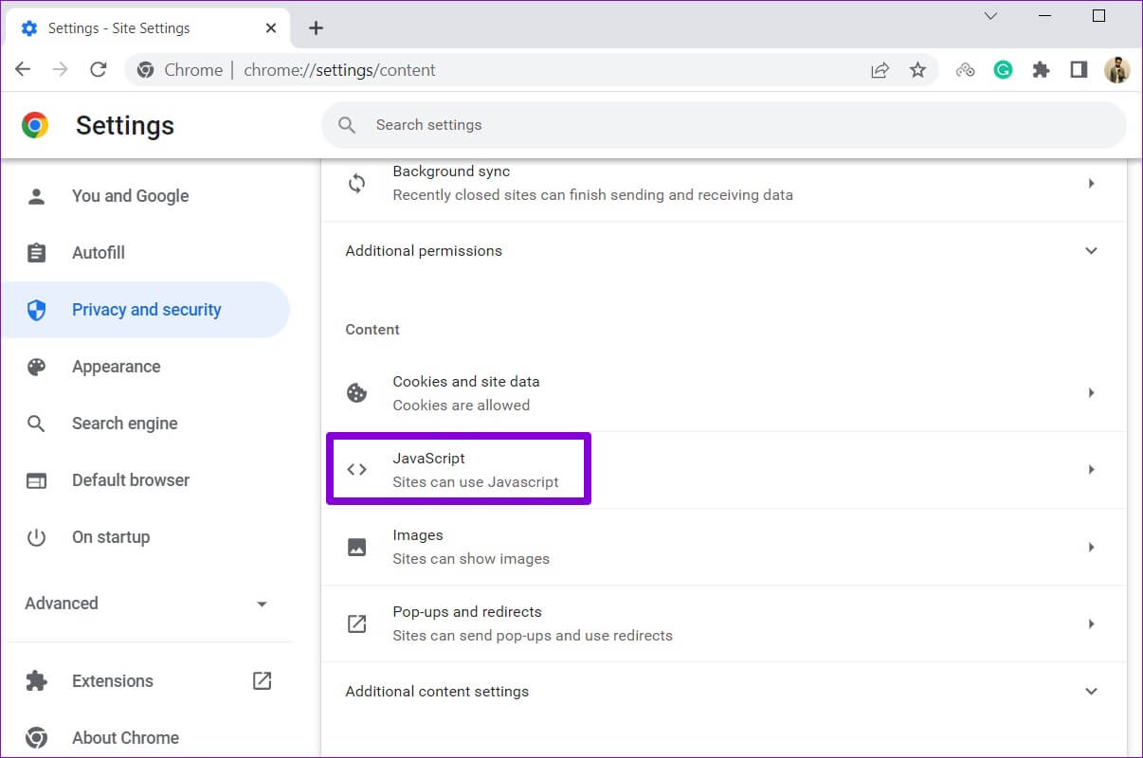Open Extensions page from sidebar
The height and width of the screenshot is (758, 1143).
[x=113, y=681]
